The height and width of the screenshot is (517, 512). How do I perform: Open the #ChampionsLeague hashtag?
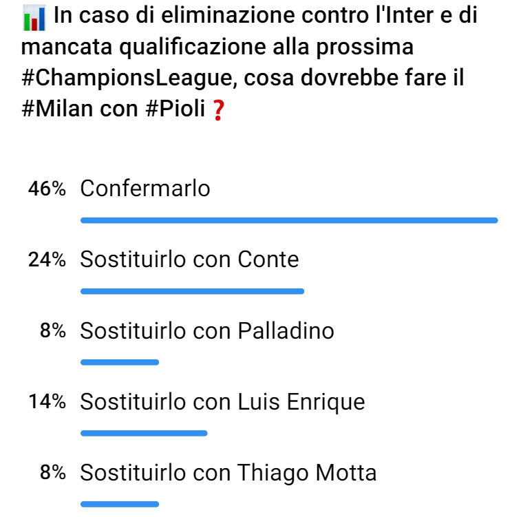coord(124,78)
